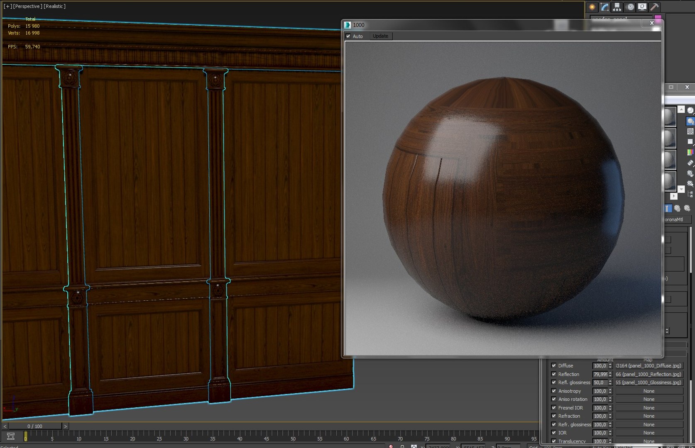Image resolution: width=695 pixels, height=448 pixels.
Task: Step time slider forward with right arrow
Action: click(x=65, y=426)
